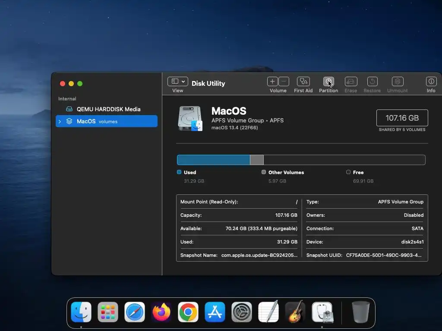Click the Snapshot UUID CF75A0DE value
Viewport: 442px width, 331px height.
[384, 255]
